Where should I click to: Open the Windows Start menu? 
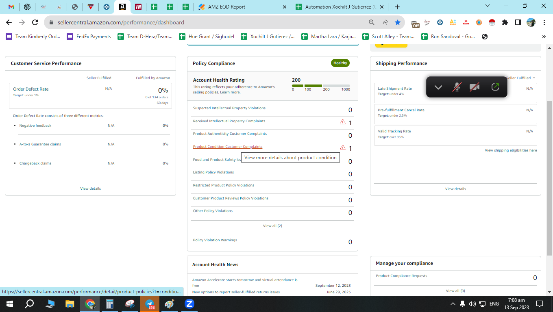coord(10,303)
